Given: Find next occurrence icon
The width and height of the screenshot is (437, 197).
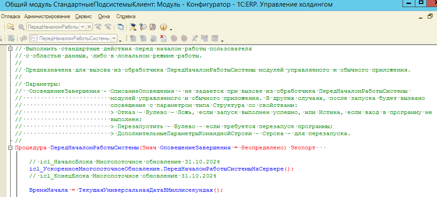Looking at the screenshot, I should pos(98,27).
